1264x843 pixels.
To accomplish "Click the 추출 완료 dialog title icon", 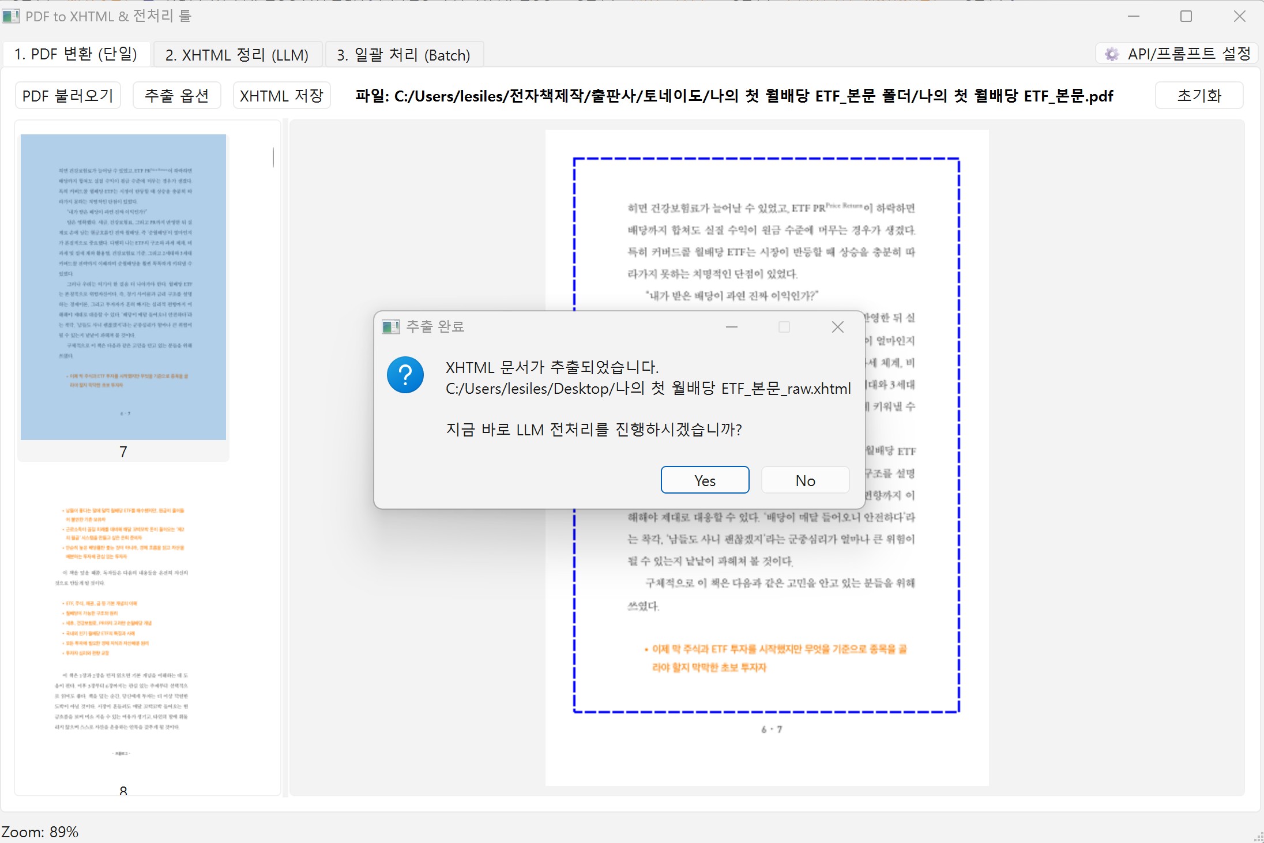I will click(390, 327).
